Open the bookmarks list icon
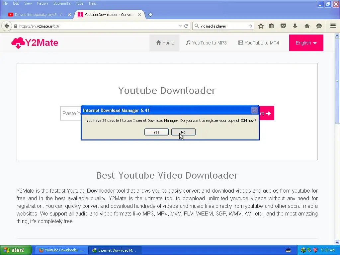340x255 pixels. [x=271, y=26]
